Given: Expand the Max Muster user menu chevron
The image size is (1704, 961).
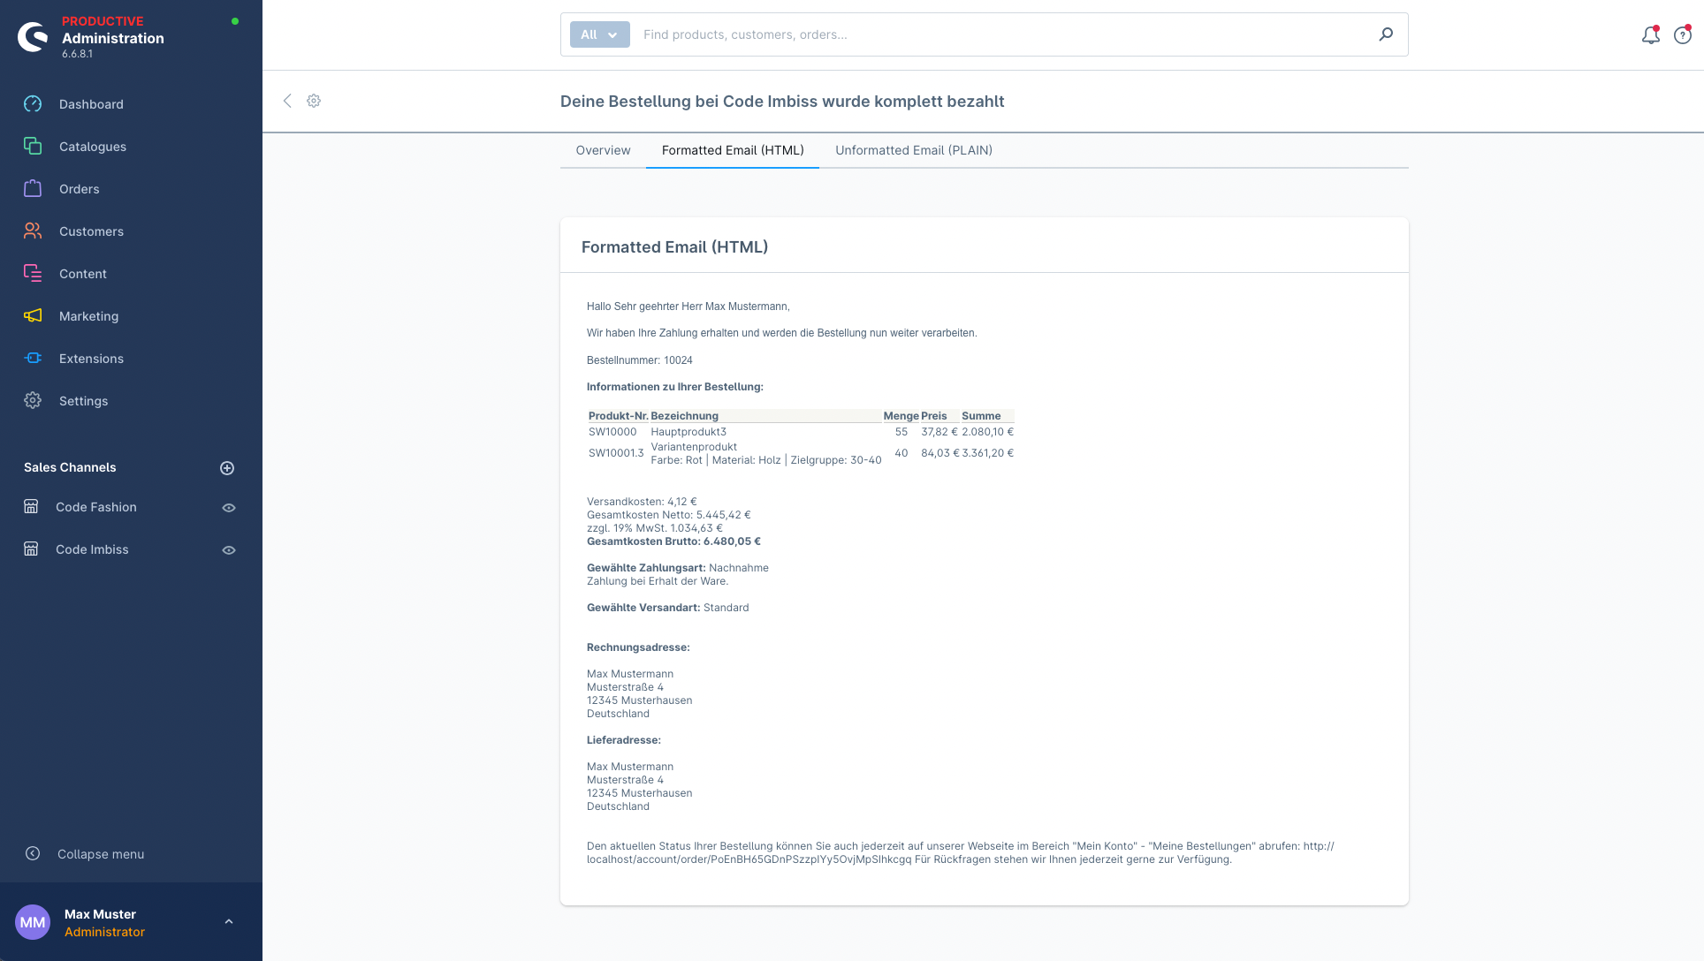Looking at the screenshot, I should coord(229,922).
